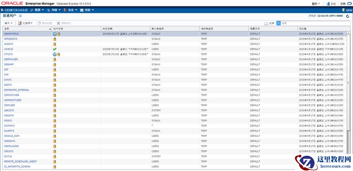Screen dimensions: 353x171
Task: Click the lock icon in the SI_INFORMTN_SCHEMA row
Action: point(54,167)
